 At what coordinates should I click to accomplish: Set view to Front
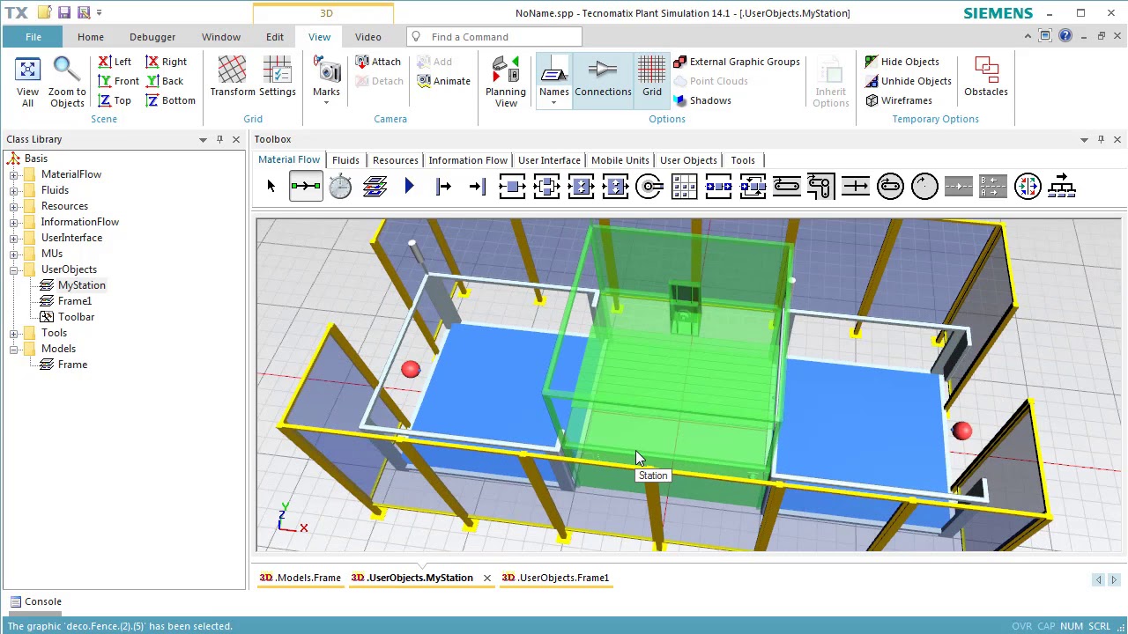coord(118,81)
